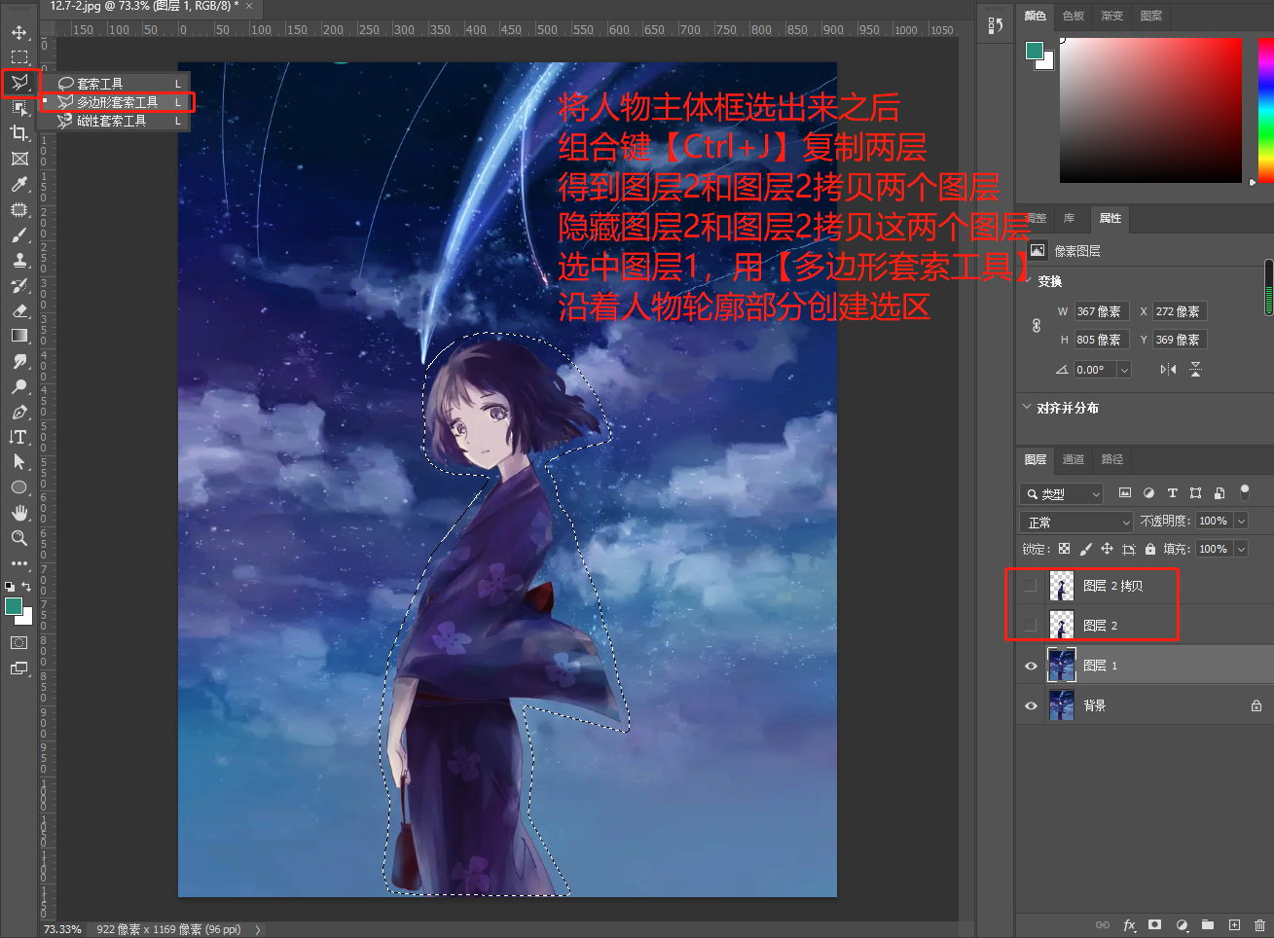
Task: Toggle lock all padlock icon
Action: [1150, 549]
